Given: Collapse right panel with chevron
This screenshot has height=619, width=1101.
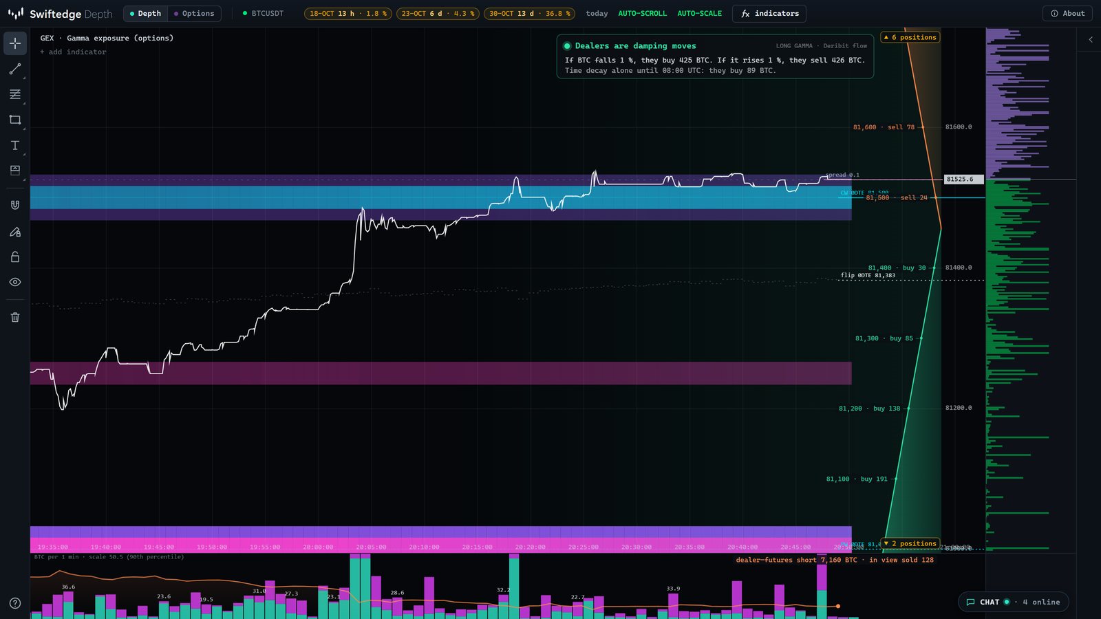Looking at the screenshot, I should [x=1091, y=40].
